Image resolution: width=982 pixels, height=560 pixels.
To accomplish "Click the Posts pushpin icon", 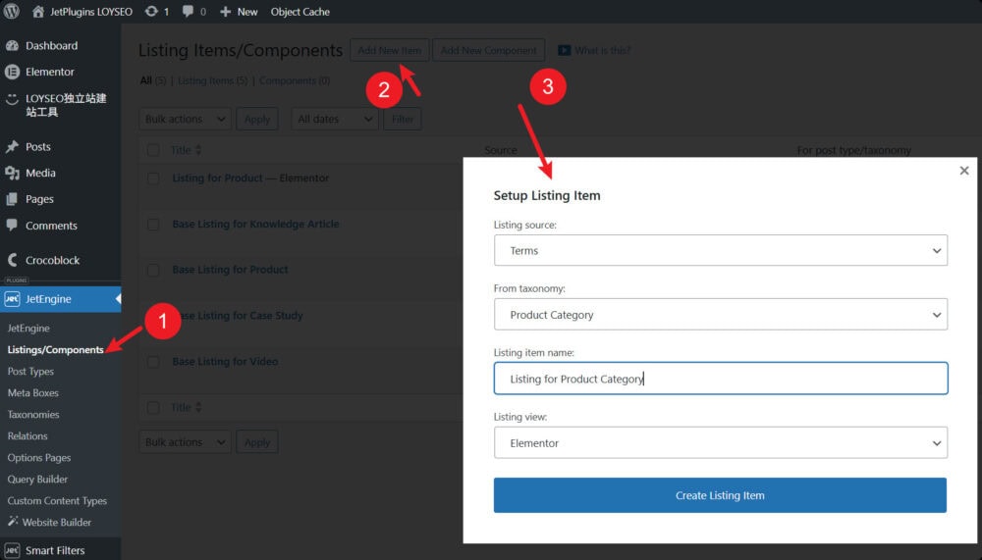I will point(12,146).
